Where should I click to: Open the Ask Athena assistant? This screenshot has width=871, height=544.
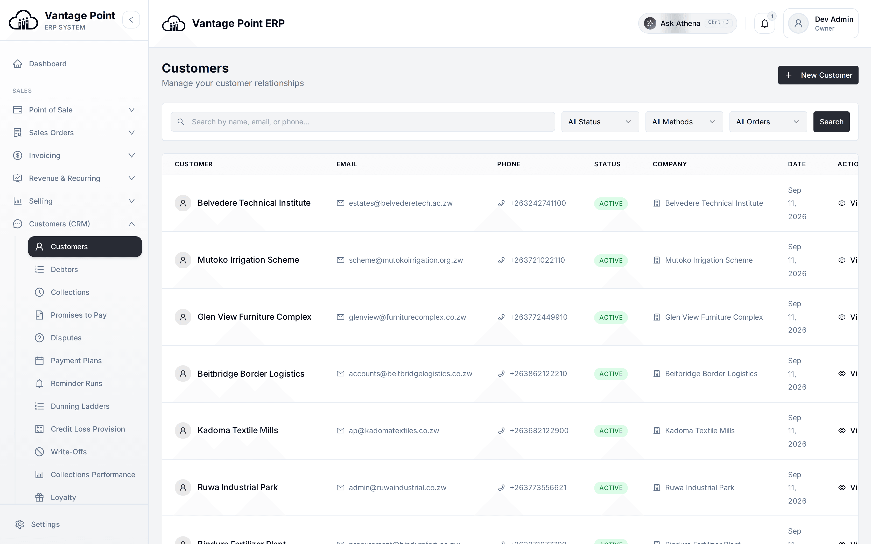tap(687, 23)
